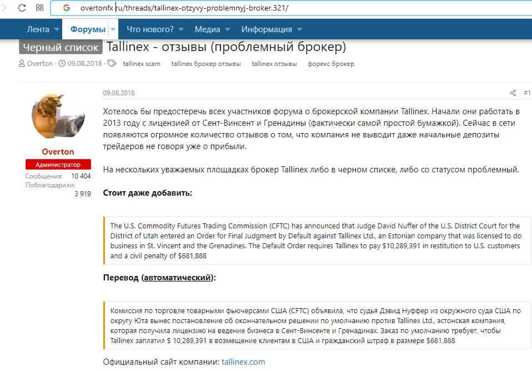The height and width of the screenshot is (373, 532).
Task: Click the English CFTC quote block
Action: [x=317, y=241]
